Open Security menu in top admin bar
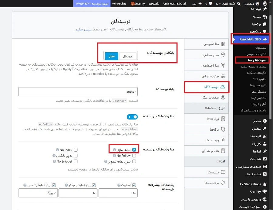This screenshot has height=210, width=273. [138, 4]
